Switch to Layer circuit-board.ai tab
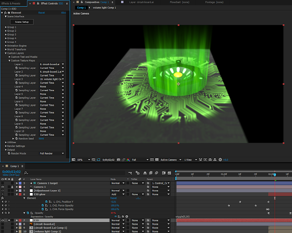Image resolution: width=292 pixels, height=233 pixels. 141,2
